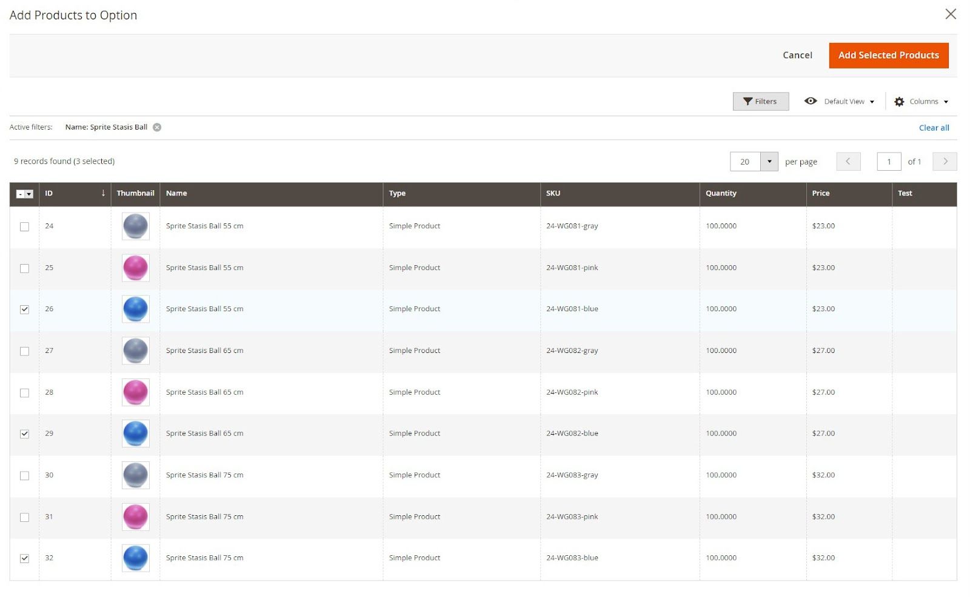
Task: Click the quantity in the ID 27 row
Action: coord(721,351)
